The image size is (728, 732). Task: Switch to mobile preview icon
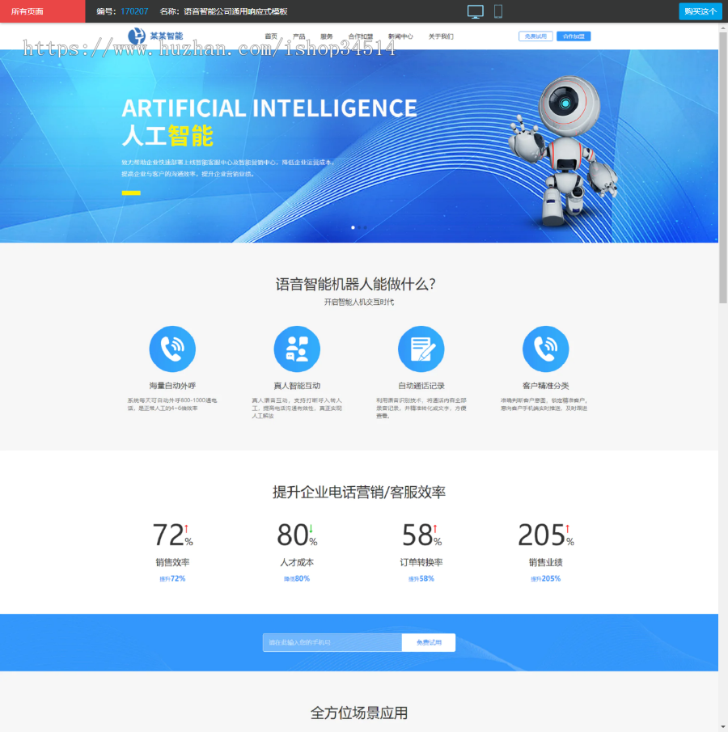497,11
